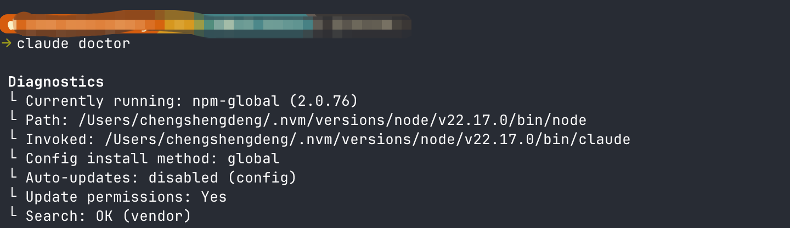This screenshot has width=790, height=228.
Task: Click the yellow prompt arrow
Action: coord(7,43)
